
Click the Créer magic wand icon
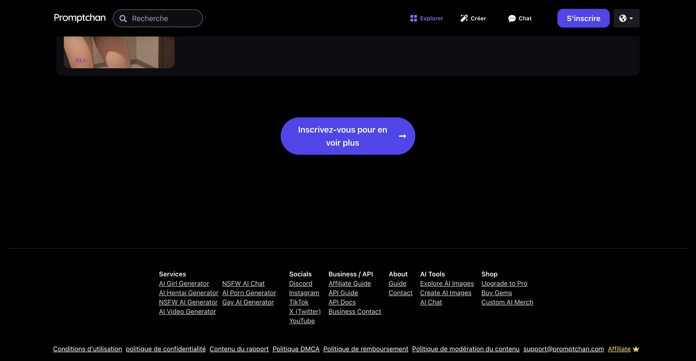[x=463, y=18]
